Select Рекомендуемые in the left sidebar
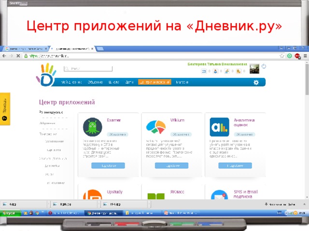 (x=51, y=112)
